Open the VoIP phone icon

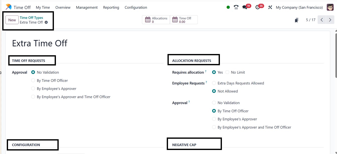click(x=236, y=7)
